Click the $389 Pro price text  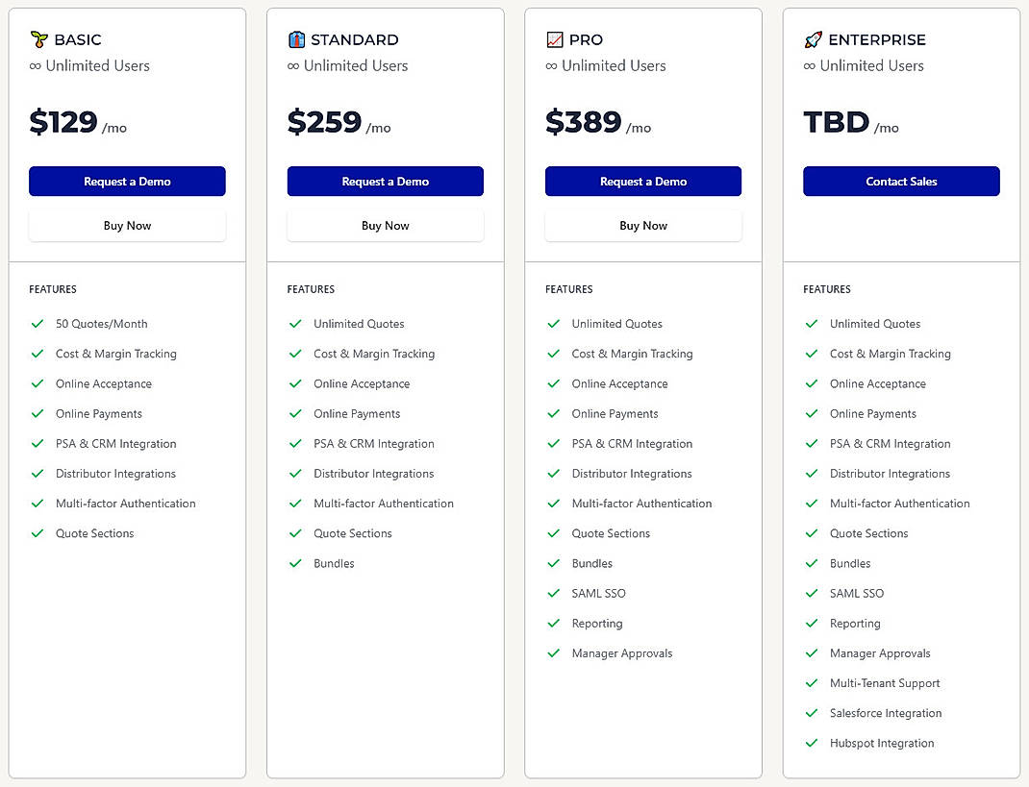(583, 123)
